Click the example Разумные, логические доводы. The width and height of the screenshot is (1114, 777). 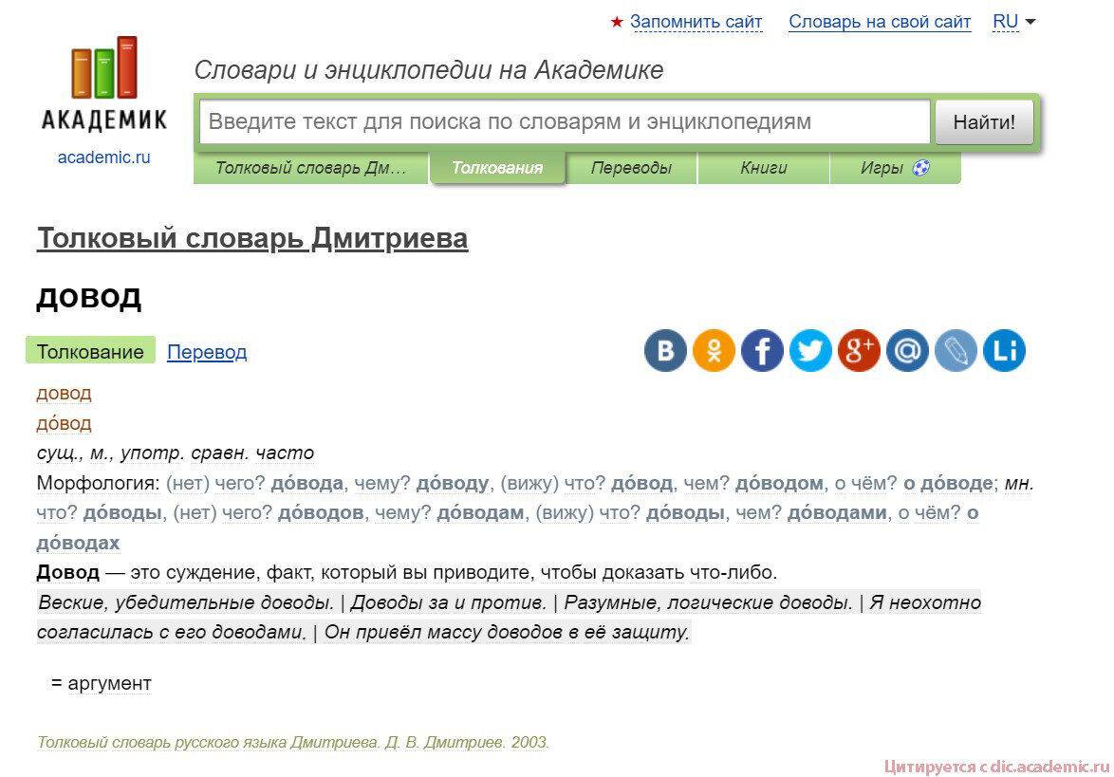point(708,602)
